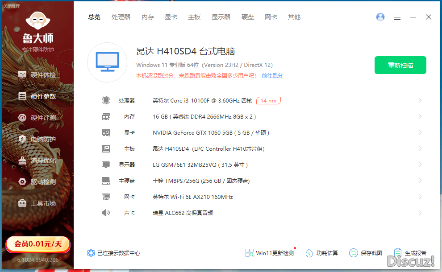Click the 功耗估算 lightning drop icon
This screenshot has height=272, width=442.
coord(309,253)
